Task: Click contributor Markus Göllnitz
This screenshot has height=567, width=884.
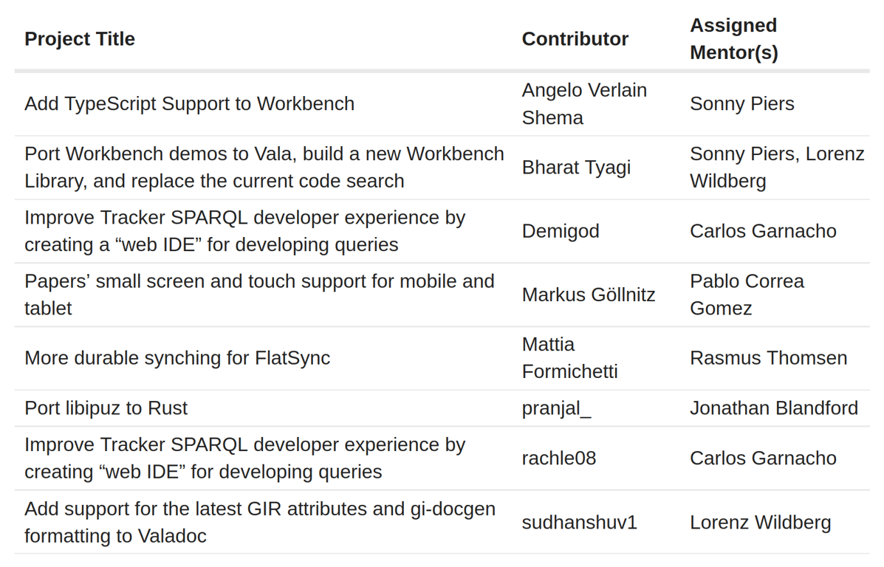Action: click(589, 295)
